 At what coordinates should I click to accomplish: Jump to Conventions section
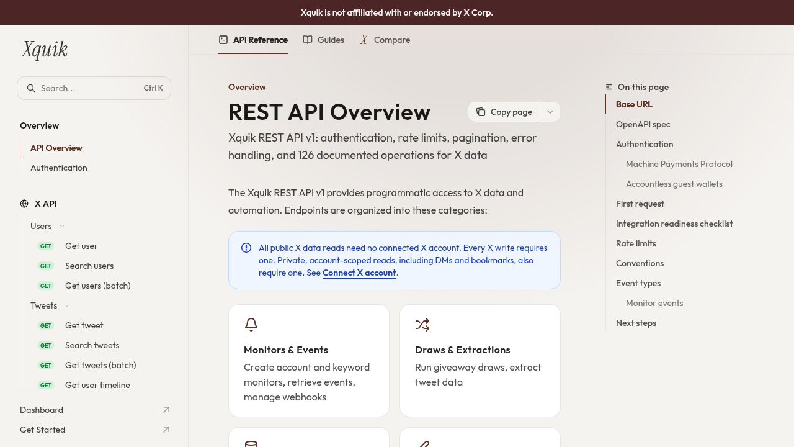(x=640, y=263)
